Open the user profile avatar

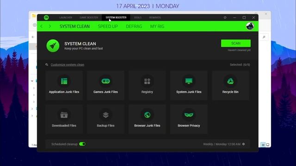(250, 26)
